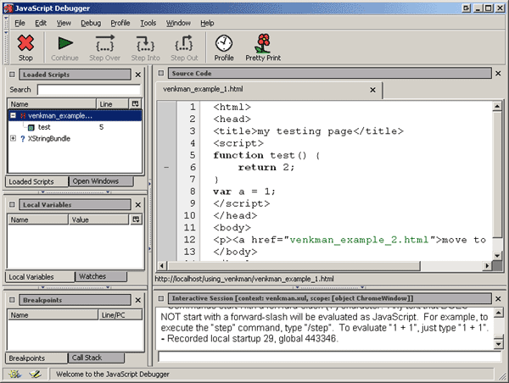
Task: Click Interactive Session scroll up arrow
Action: coord(498,313)
